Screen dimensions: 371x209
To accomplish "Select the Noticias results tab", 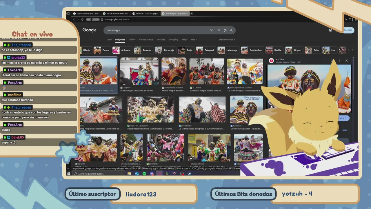I will [x=161, y=39].
